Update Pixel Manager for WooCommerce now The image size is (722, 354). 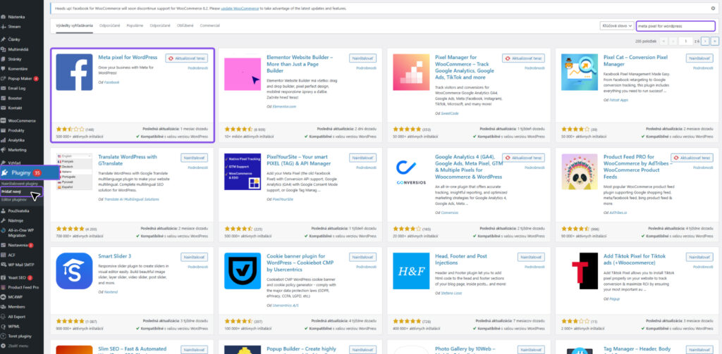(524, 58)
